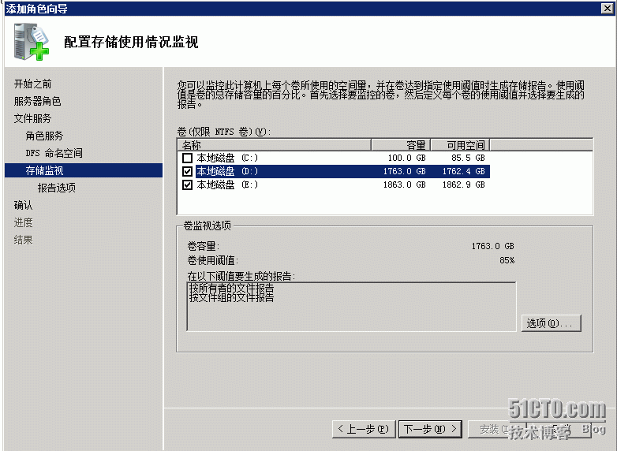Sort volumes by 名称 column header
This screenshot has height=451, width=617.
(x=275, y=145)
